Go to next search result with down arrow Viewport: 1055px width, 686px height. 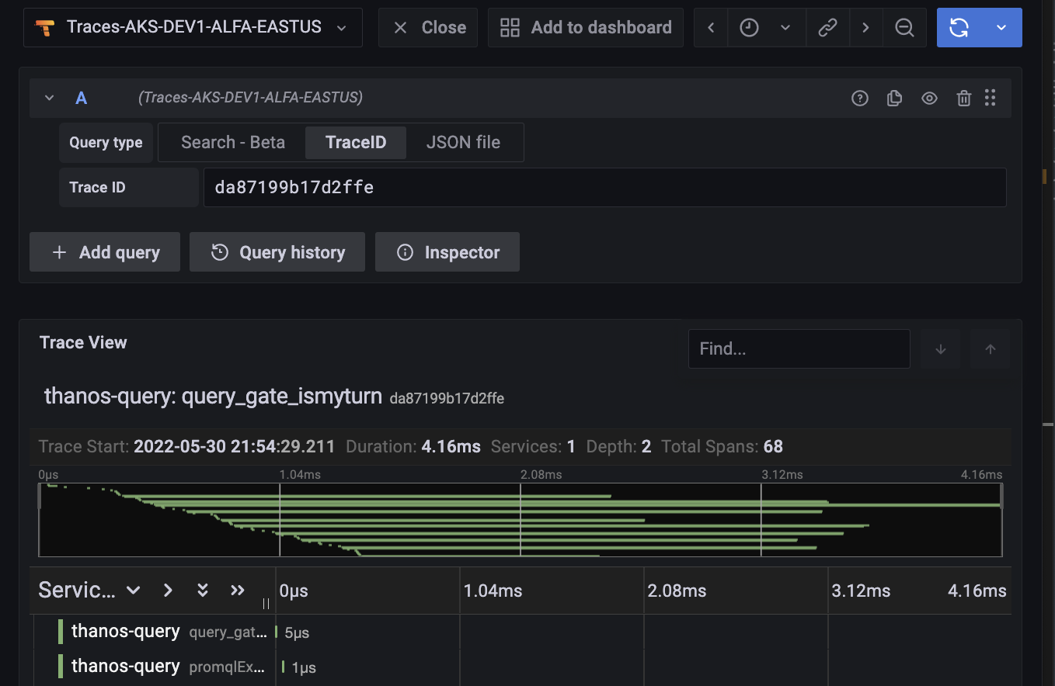tap(941, 348)
